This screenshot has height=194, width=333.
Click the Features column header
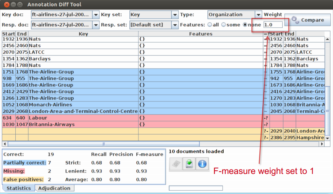pyautogui.click(x=201, y=34)
